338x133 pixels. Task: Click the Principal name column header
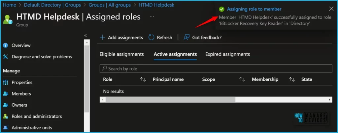(168, 79)
